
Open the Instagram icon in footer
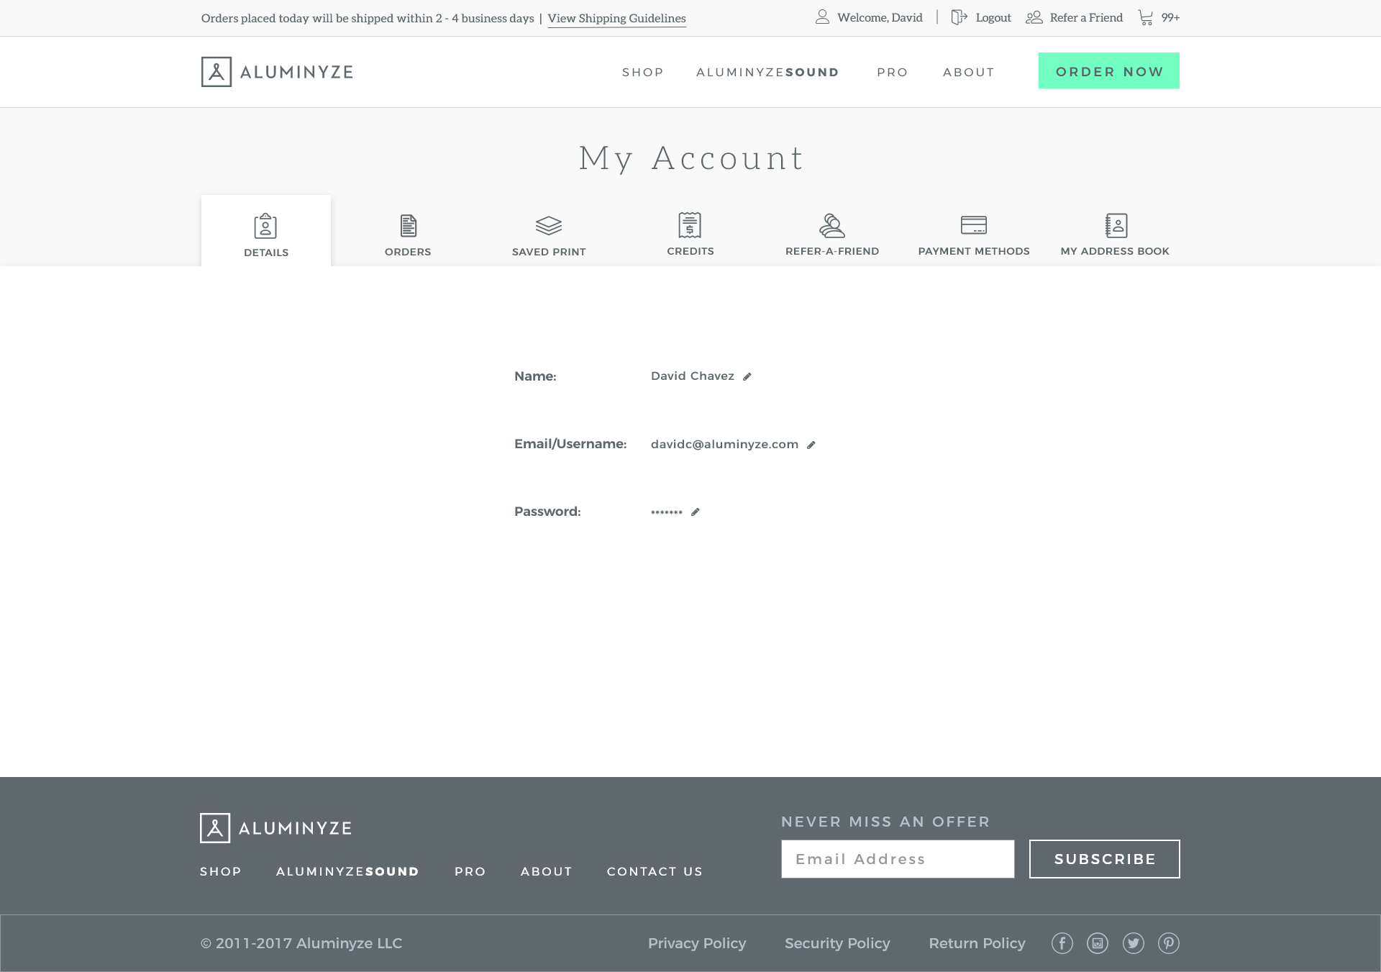[1098, 943]
